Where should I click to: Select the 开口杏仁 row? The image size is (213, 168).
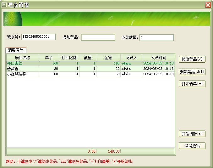pyautogui.click(x=23, y=63)
